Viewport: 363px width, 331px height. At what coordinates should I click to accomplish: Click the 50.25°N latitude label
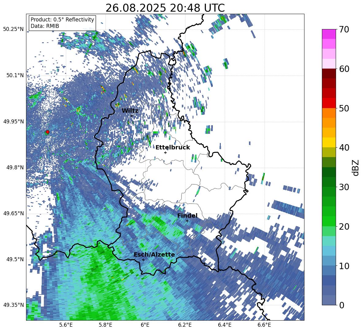click(x=13, y=29)
